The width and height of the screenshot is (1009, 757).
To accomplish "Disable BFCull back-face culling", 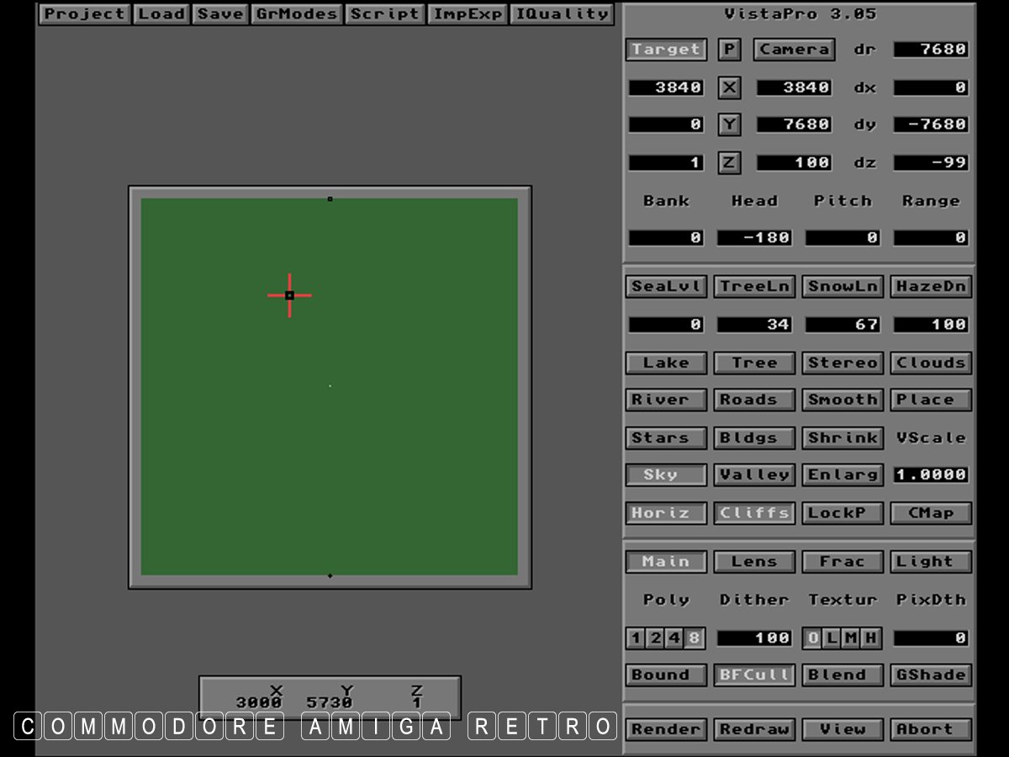I will click(754, 675).
